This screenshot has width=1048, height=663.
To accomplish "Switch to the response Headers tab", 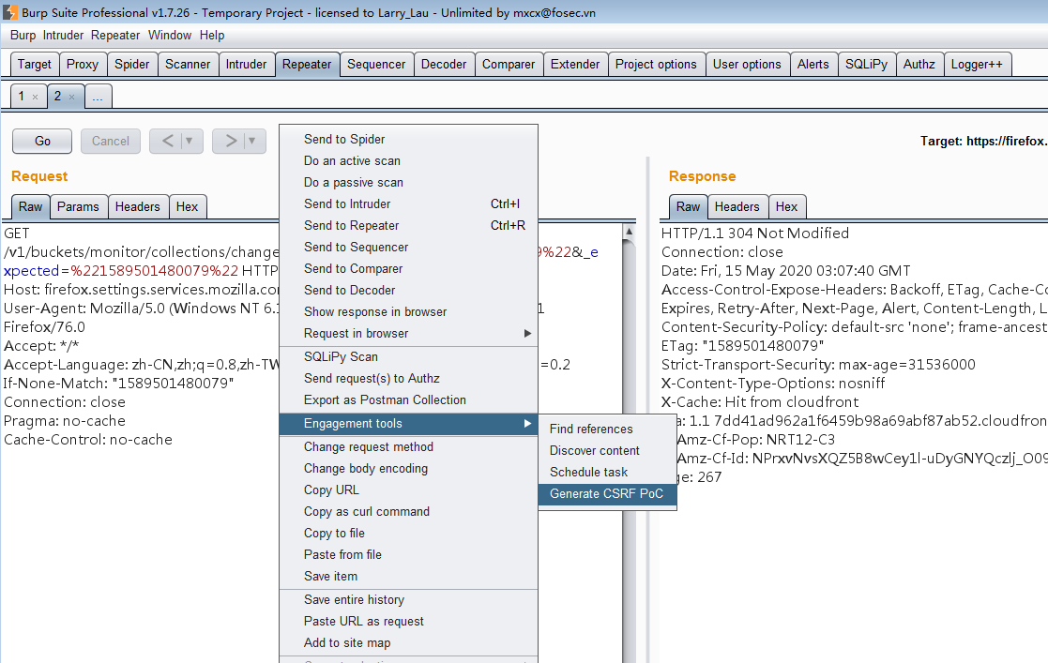I will click(x=737, y=206).
